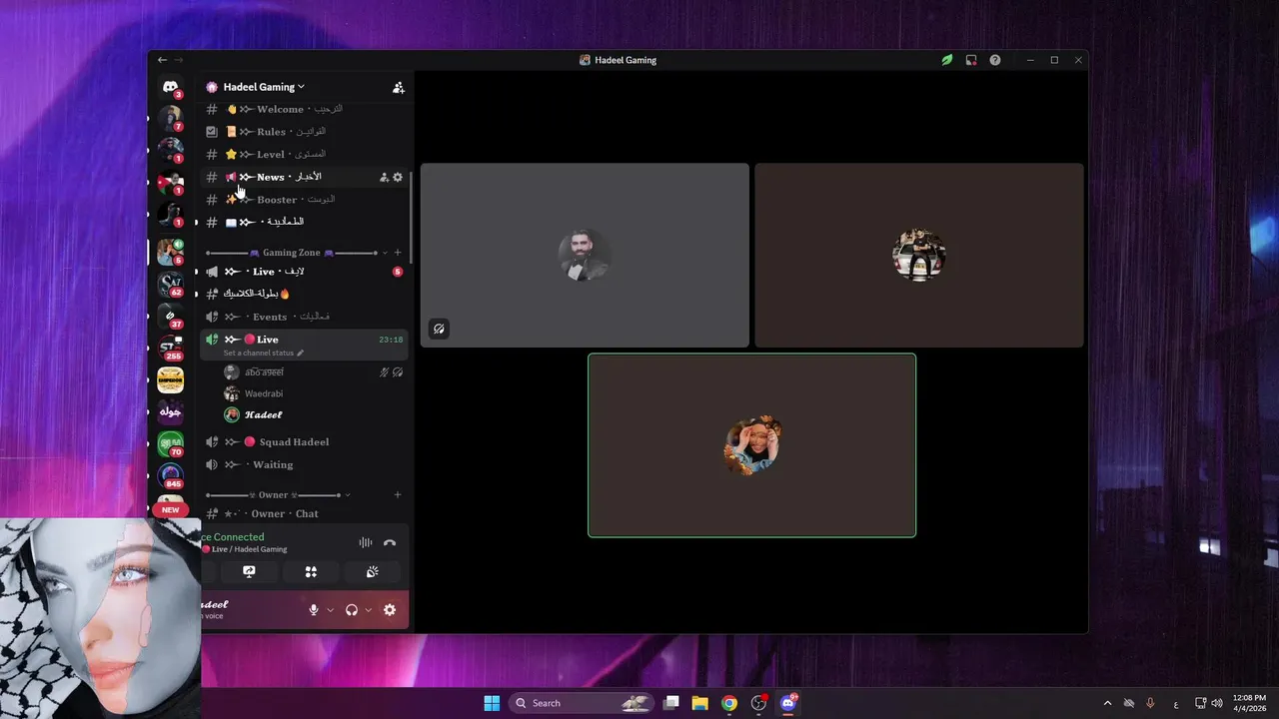
Task: Select Hadeel in voice participant list
Action: [313, 414]
